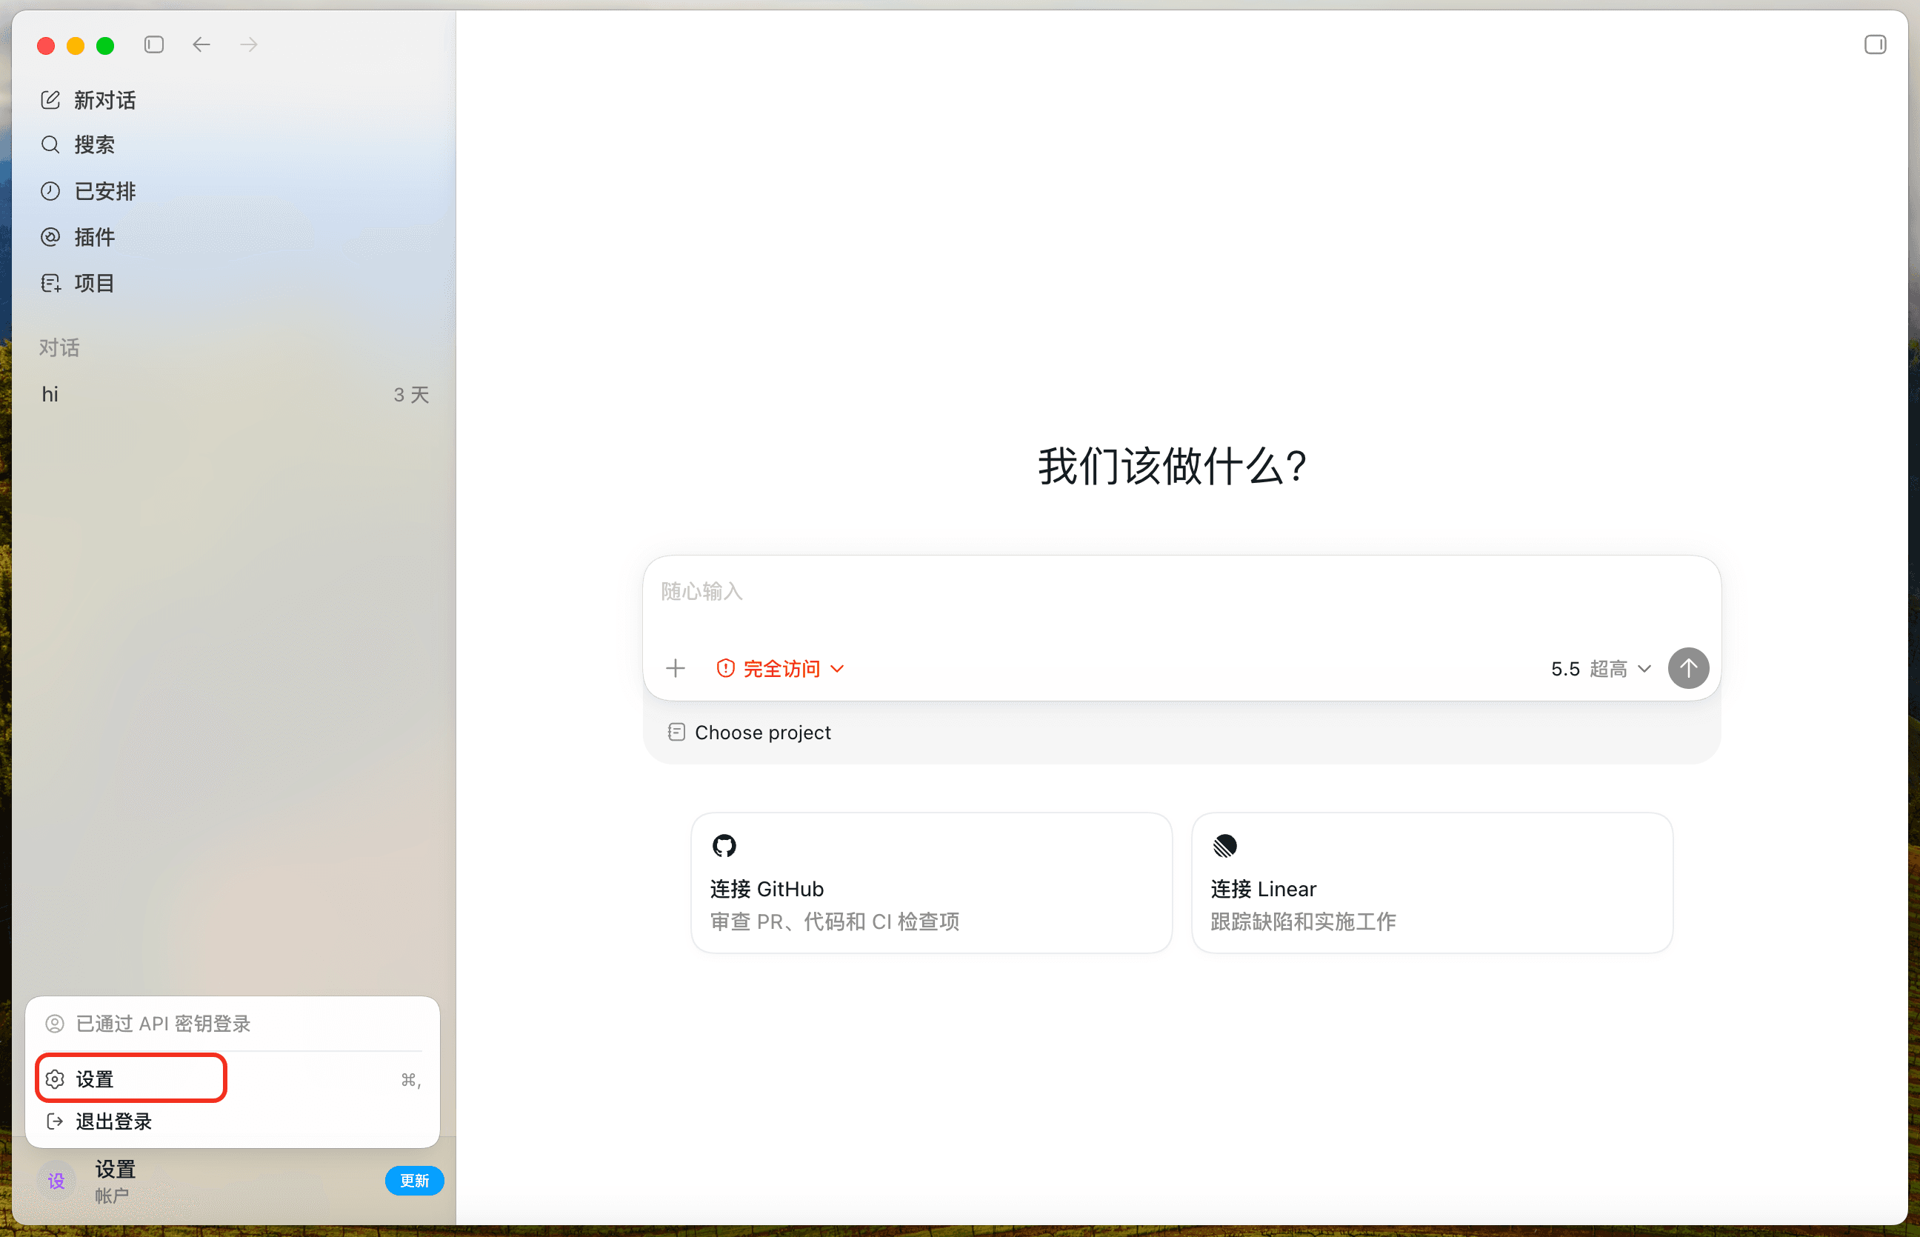Click the magnifier icon beside 搜索
1920x1237 pixels.
point(50,144)
